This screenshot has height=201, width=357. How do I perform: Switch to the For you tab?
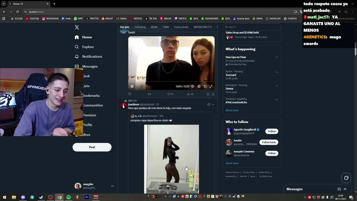pos(124,27)
